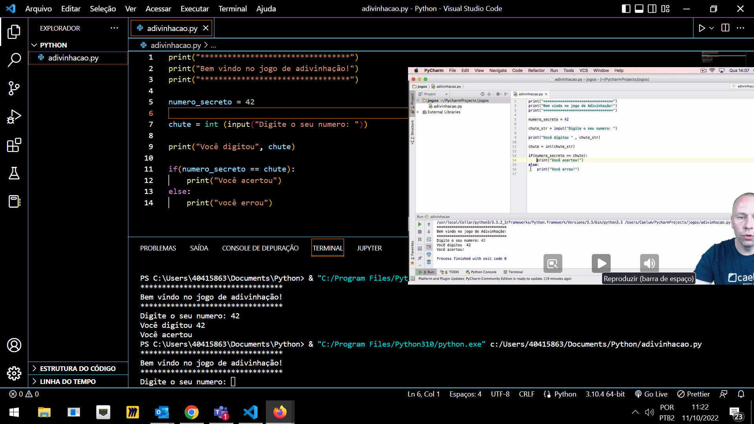Switch to PROBLEMAS panel tab

tap(158, 248)
